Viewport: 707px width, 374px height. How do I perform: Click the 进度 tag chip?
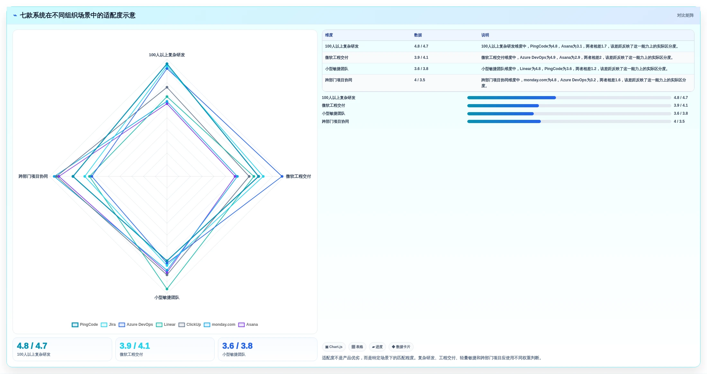click(377, 347)
